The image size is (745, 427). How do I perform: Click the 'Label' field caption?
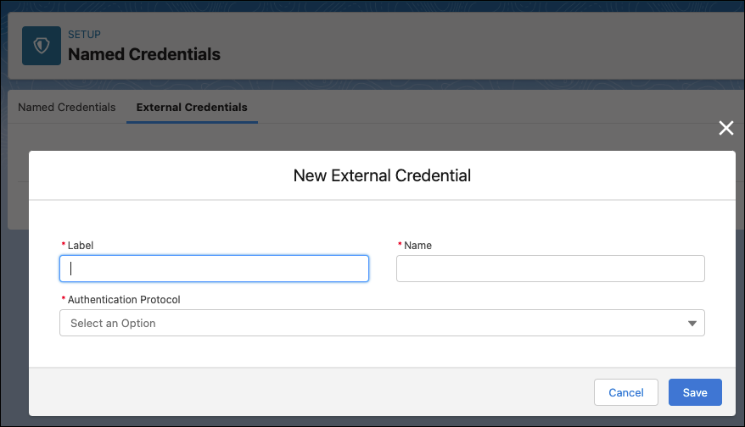[x=81, y=246]
